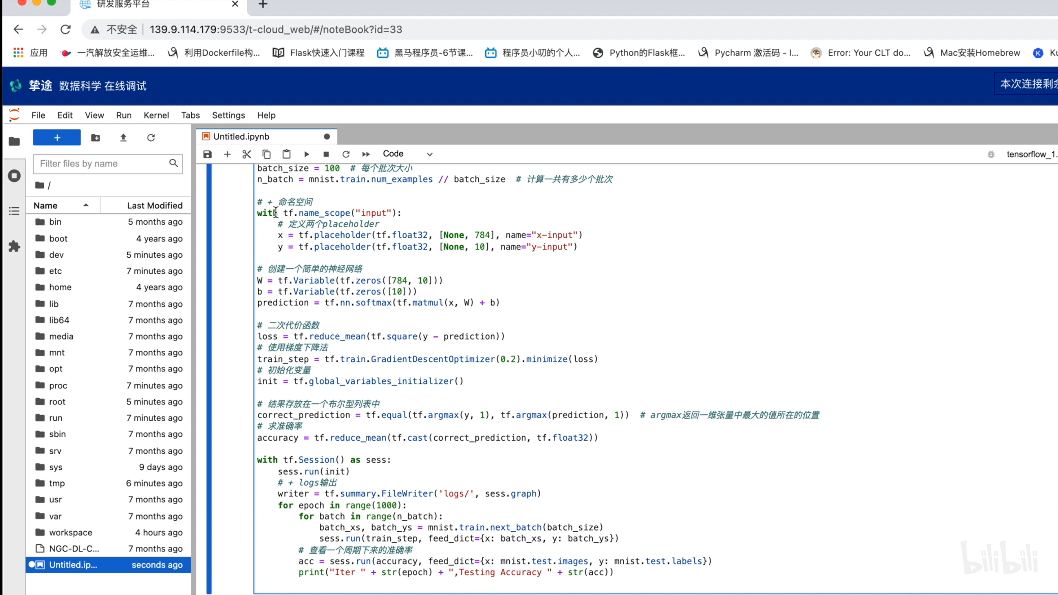Image resolution: width=1058 pixels, height=595 pixels.
Task: Restart kernel and run all cells
Action: point(366,154)
